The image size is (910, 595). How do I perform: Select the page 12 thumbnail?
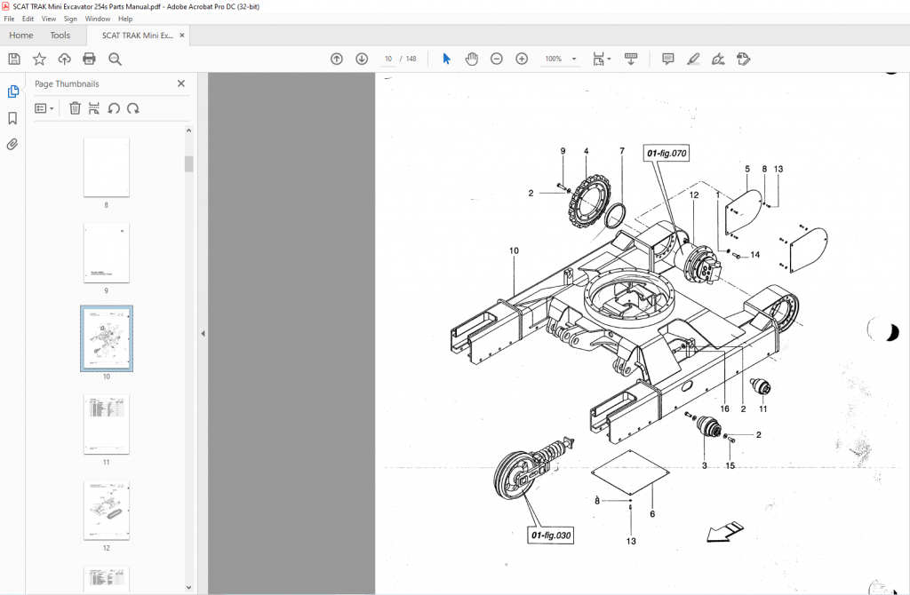[107, 511]
